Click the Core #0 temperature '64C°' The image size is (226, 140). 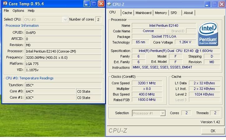pos(50,91)
